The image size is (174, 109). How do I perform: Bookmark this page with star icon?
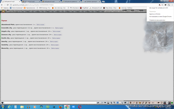point(162,5)
